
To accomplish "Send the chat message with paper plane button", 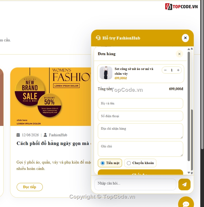I will (184, 184).
